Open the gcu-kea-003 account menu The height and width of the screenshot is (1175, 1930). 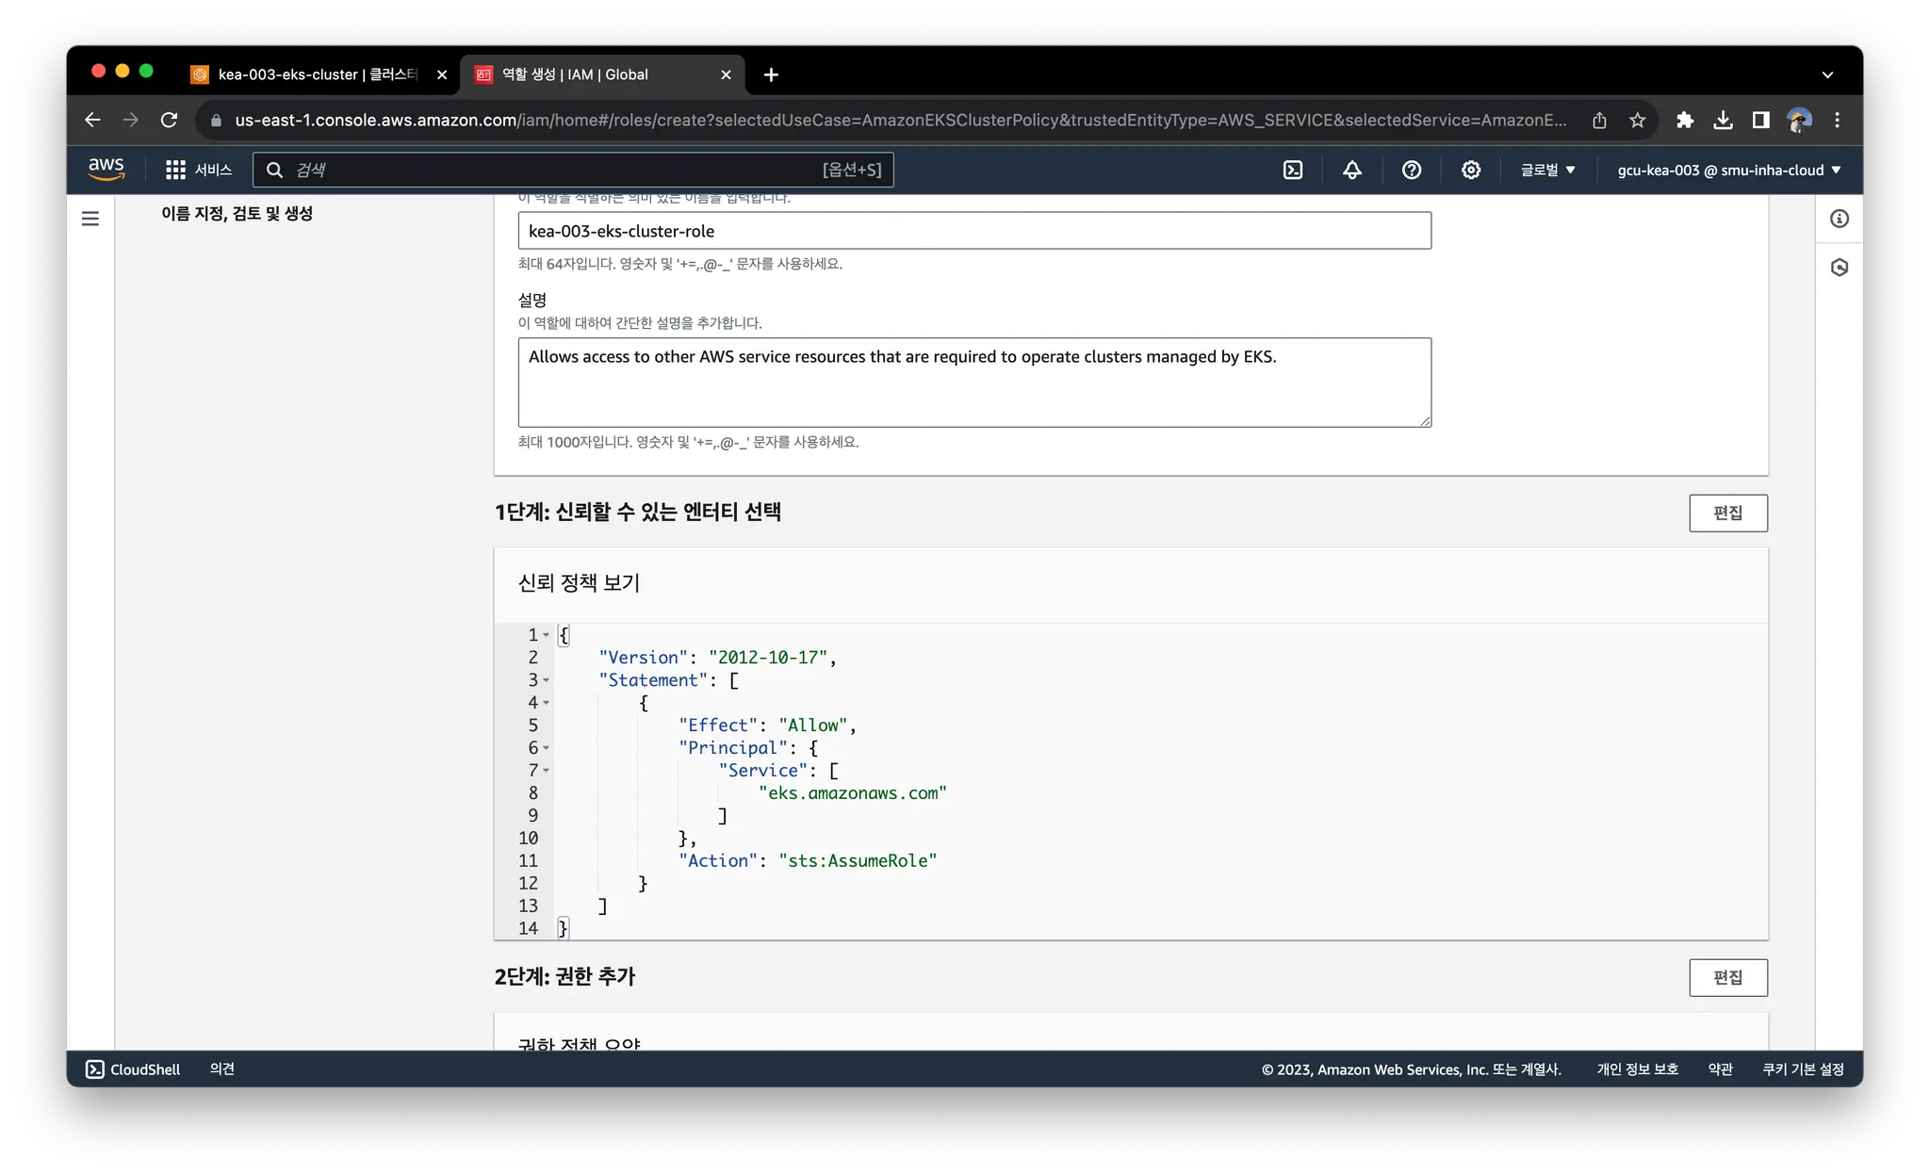click(1728, 170)
